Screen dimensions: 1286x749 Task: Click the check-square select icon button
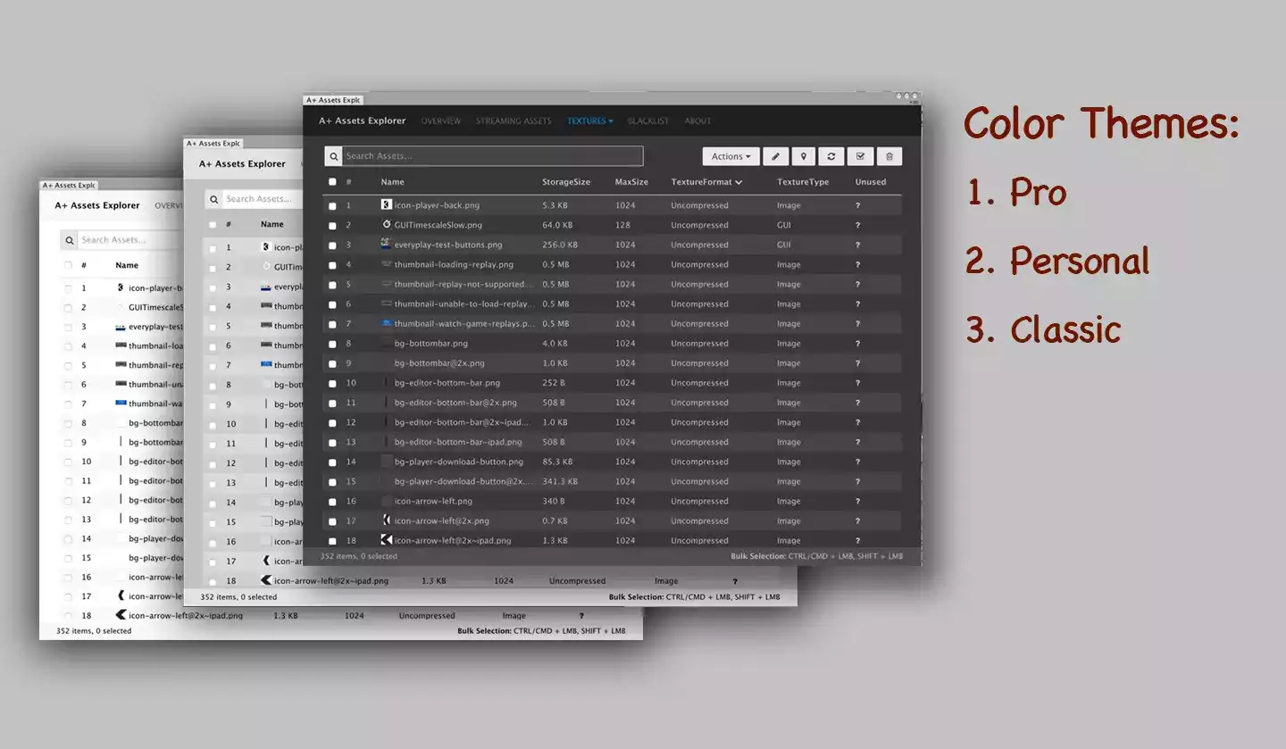click(x=860, y=156)
